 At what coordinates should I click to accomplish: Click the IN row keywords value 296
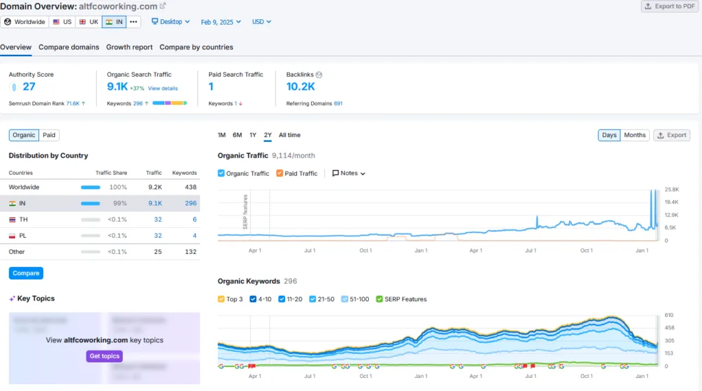[x=191, y=203]
